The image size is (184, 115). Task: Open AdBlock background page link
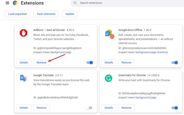coord(61,52)
